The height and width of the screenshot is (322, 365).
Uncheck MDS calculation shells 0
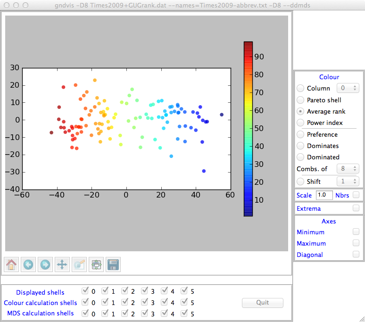coord(85,314)
